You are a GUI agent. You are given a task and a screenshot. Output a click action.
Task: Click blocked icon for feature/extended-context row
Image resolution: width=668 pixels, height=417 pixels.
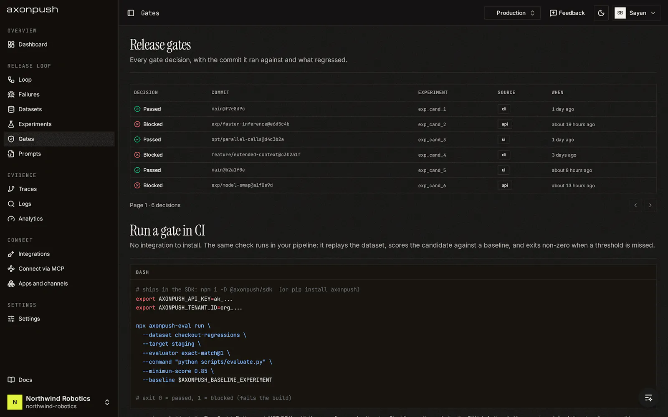(137, 155)
